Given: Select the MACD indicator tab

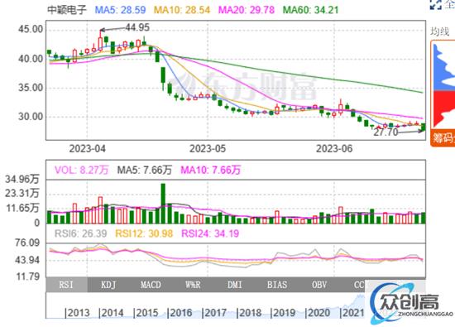Looking at the screenshot, I should coord(151,285).
